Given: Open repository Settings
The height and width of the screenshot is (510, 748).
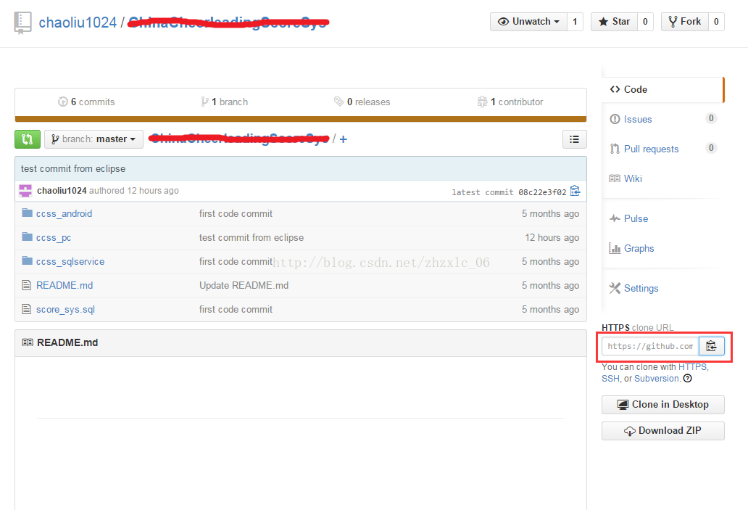Looking at the screenshot, I should click(641, 289).
